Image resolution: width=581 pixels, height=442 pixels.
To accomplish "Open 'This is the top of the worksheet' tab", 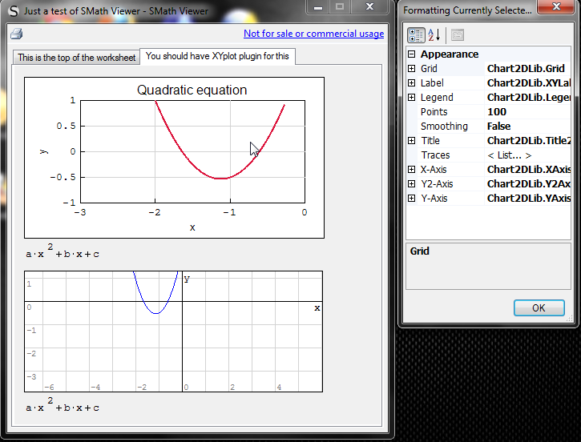I will (x=77, y=58).
